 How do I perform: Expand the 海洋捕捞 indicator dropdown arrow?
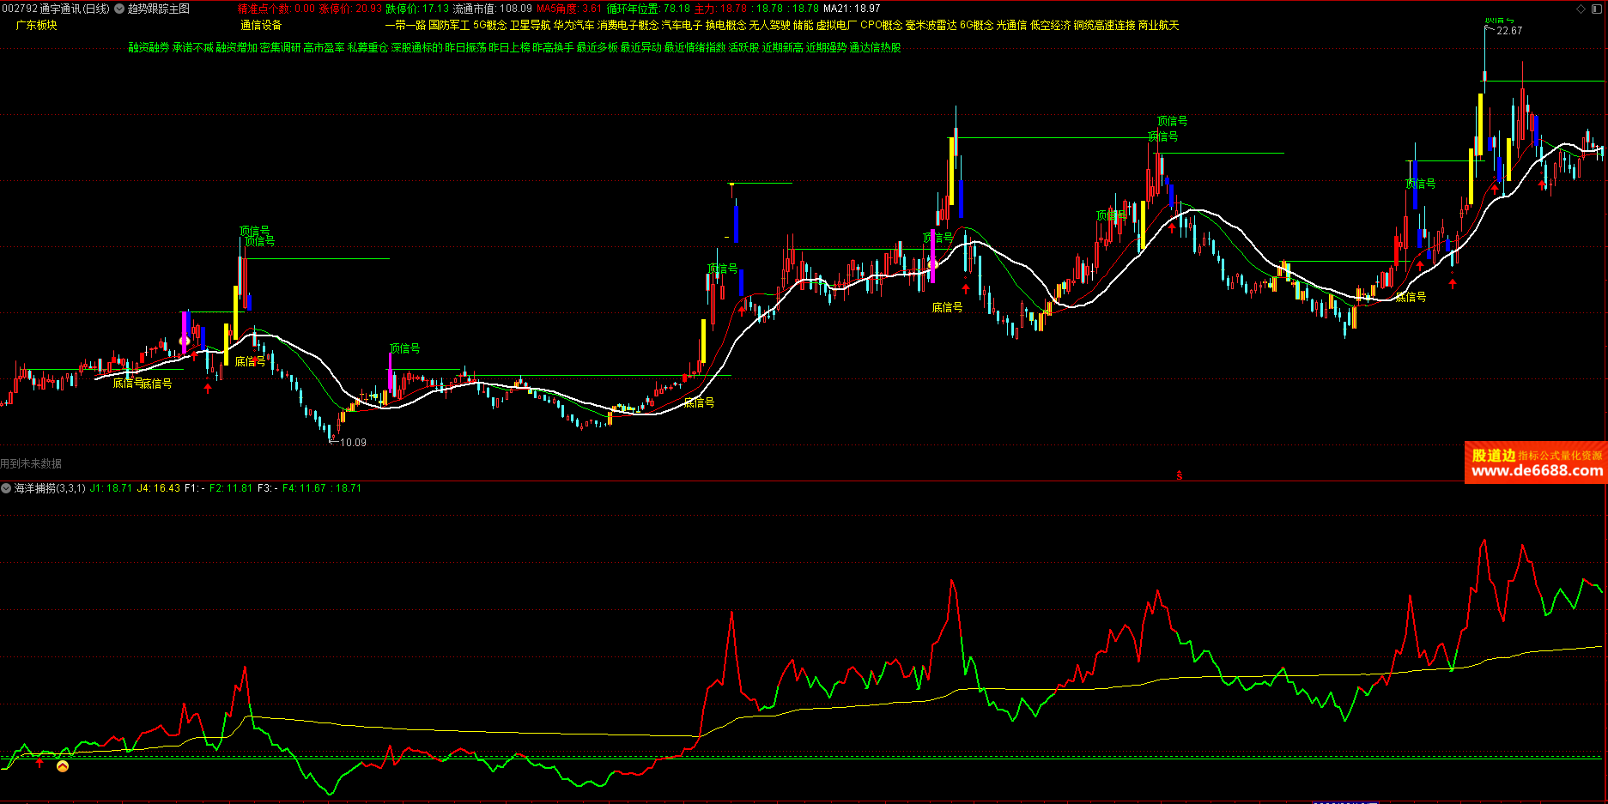click(x=6, y=488)
